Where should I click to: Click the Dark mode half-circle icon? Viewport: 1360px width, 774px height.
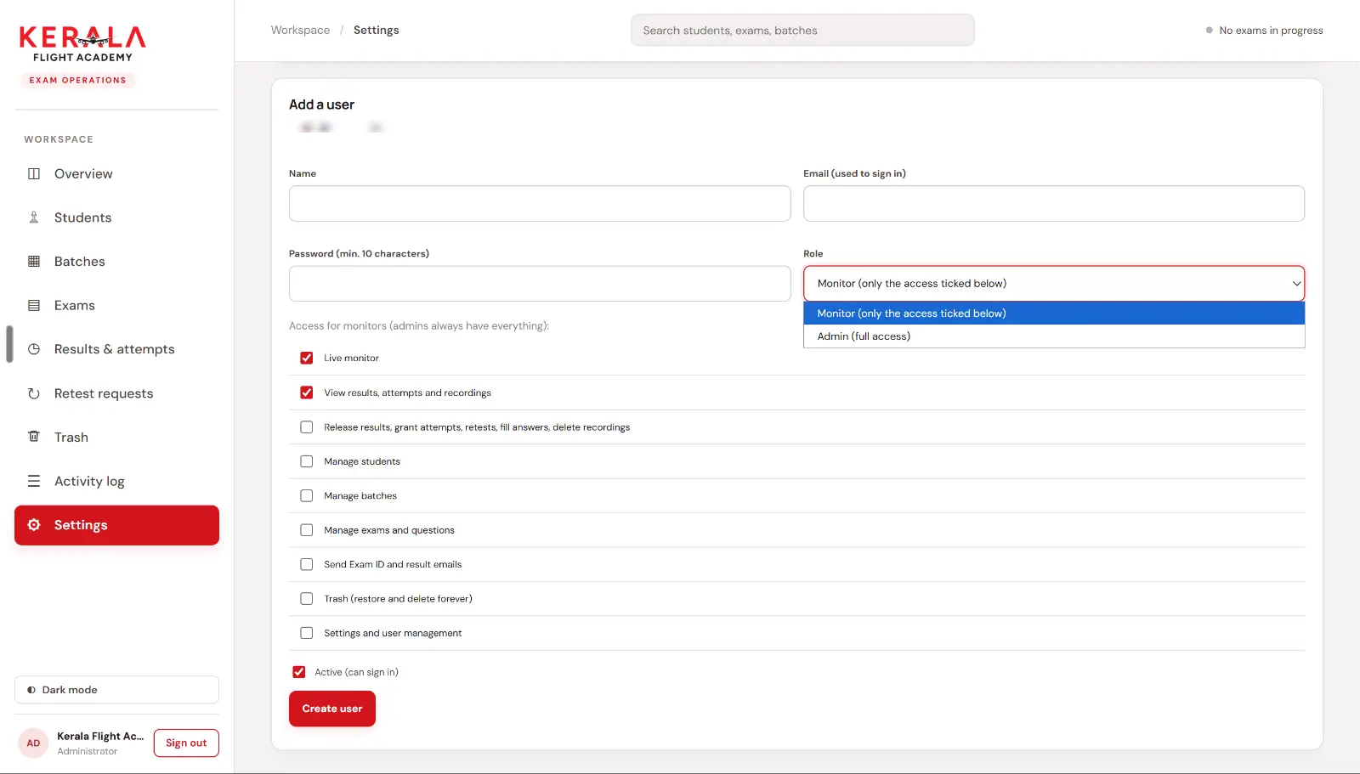[31, 690]
